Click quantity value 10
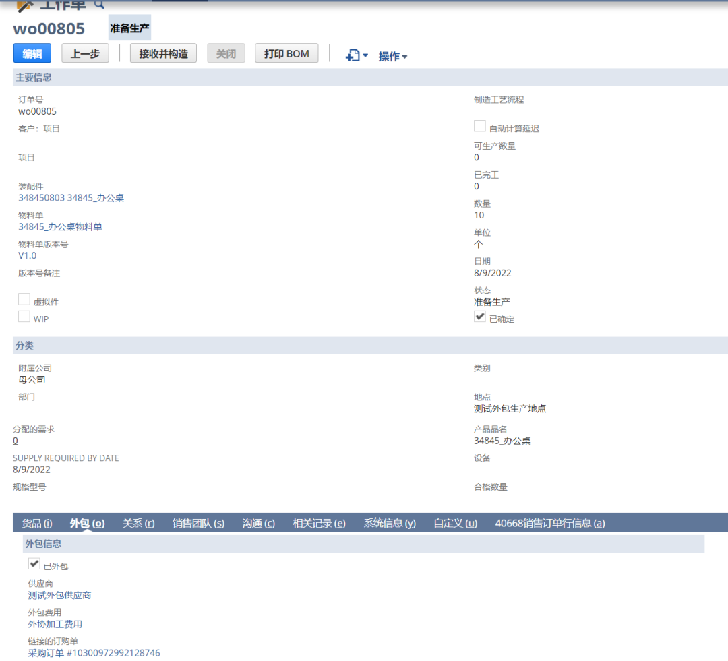 479,215
